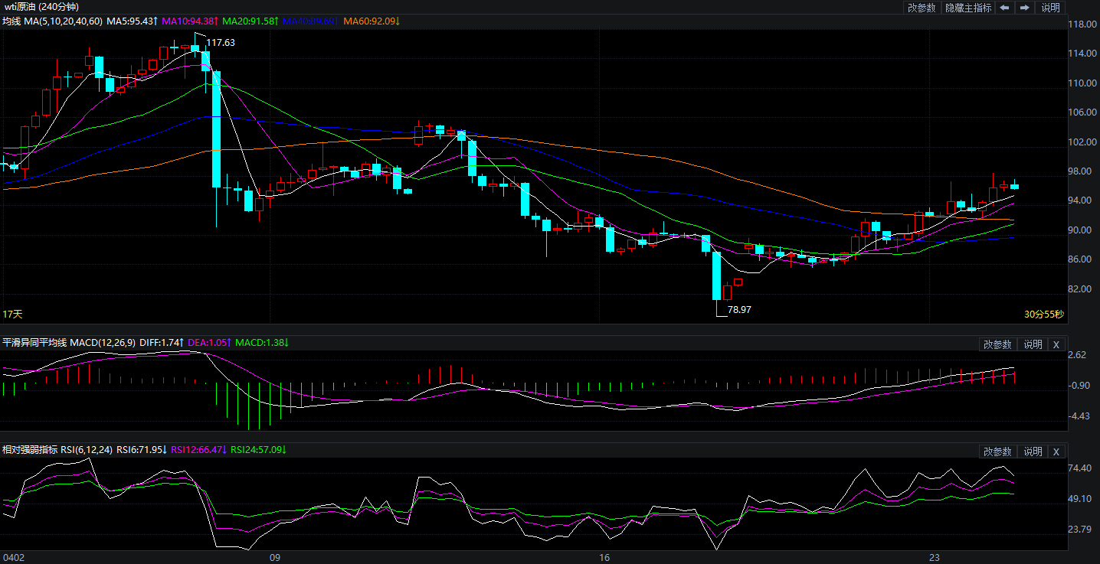Select the green MA20 legend label
The image size is (1100, 564).
pos(250,21)
